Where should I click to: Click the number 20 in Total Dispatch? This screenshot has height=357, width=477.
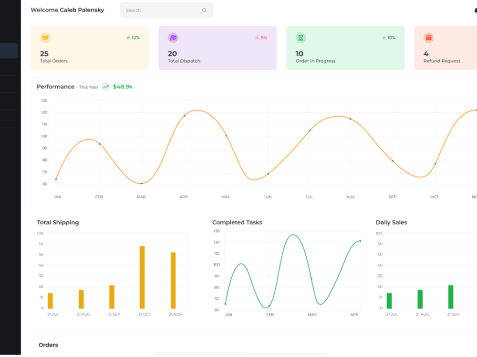[x=173, y=54]
